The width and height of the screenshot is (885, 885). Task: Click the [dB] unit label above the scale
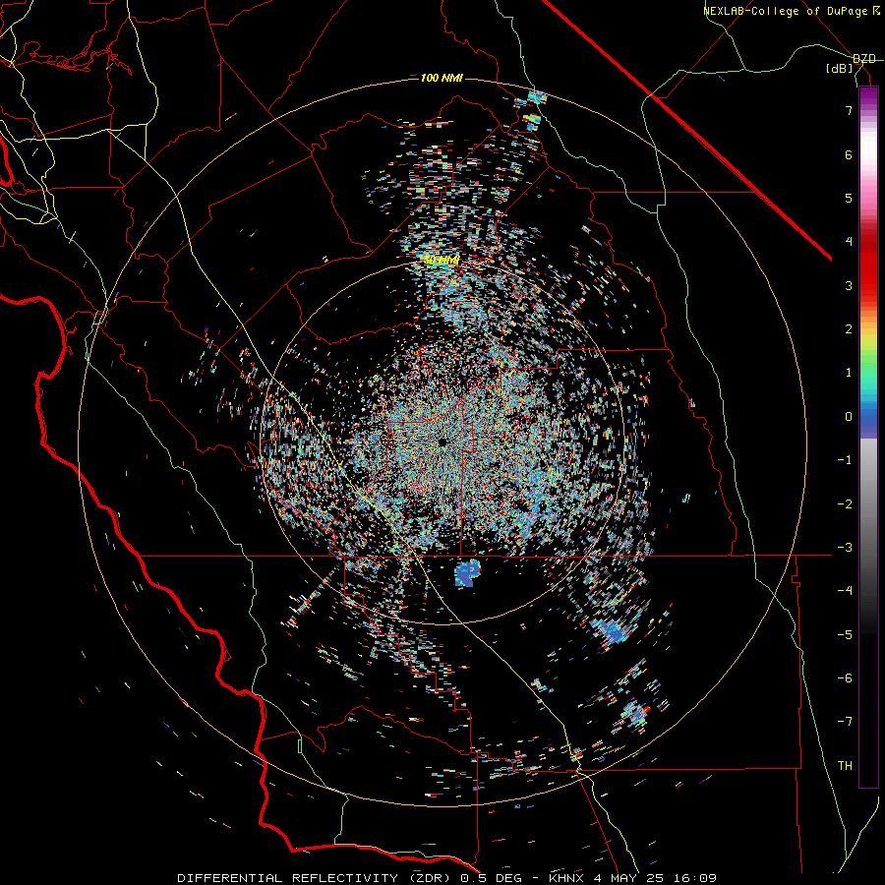pyautogui.click(x=840, y=69)
